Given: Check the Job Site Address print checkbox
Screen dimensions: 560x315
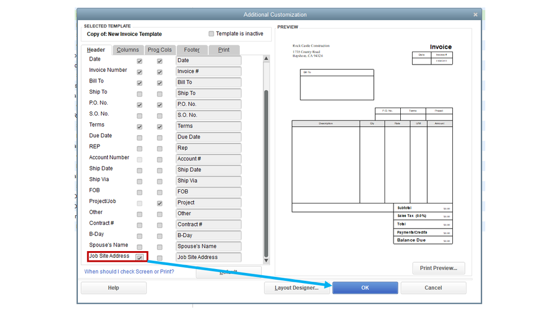Looking at the screenshot, I should pyautogui.click(x=160, y=258).
